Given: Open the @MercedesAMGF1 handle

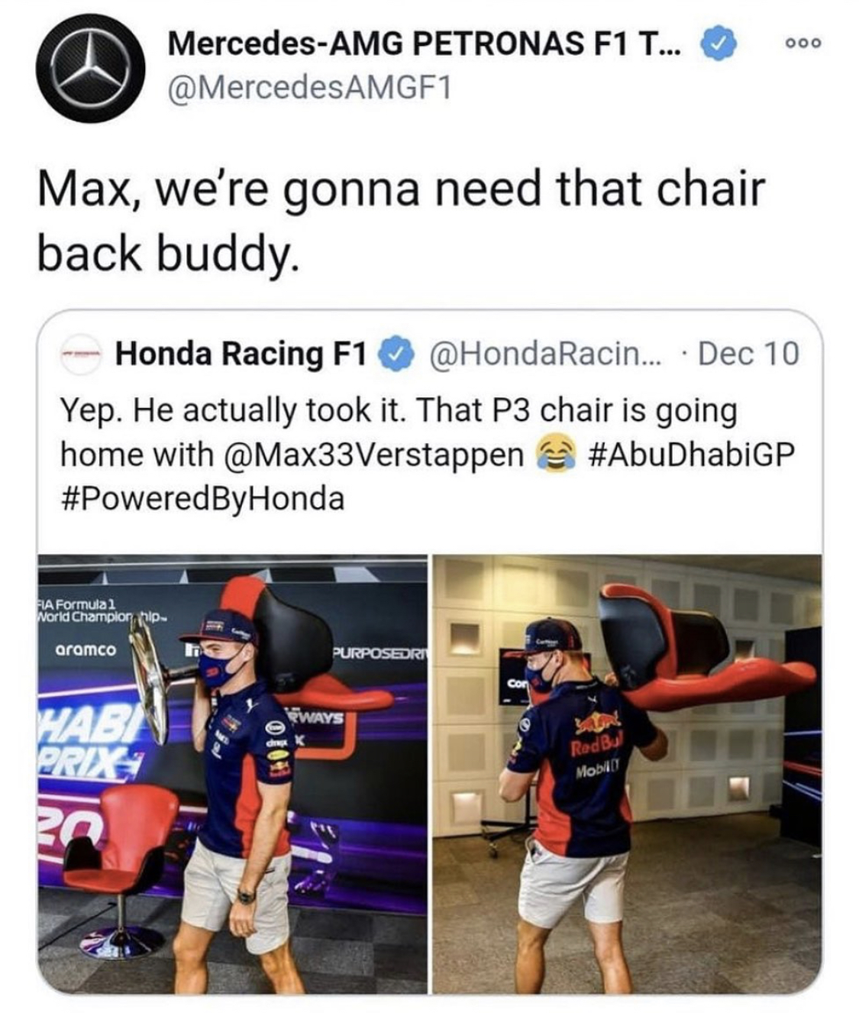Looking at the screenshot, I should (309, 89).
